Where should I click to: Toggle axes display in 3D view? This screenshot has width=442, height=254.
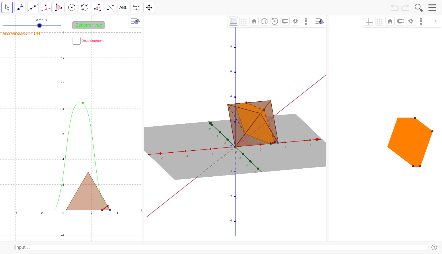233,21
